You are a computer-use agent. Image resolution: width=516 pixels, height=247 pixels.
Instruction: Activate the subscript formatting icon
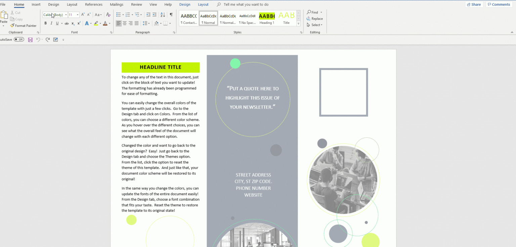click(73, 23)
